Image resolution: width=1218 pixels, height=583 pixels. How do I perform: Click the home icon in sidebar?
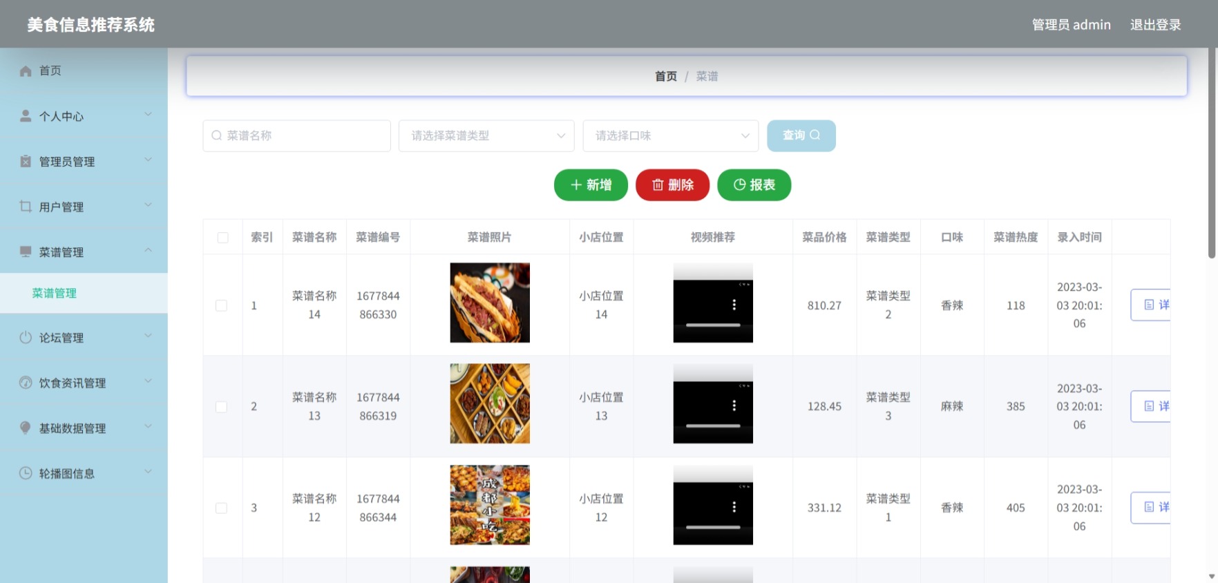coord(26,71)
